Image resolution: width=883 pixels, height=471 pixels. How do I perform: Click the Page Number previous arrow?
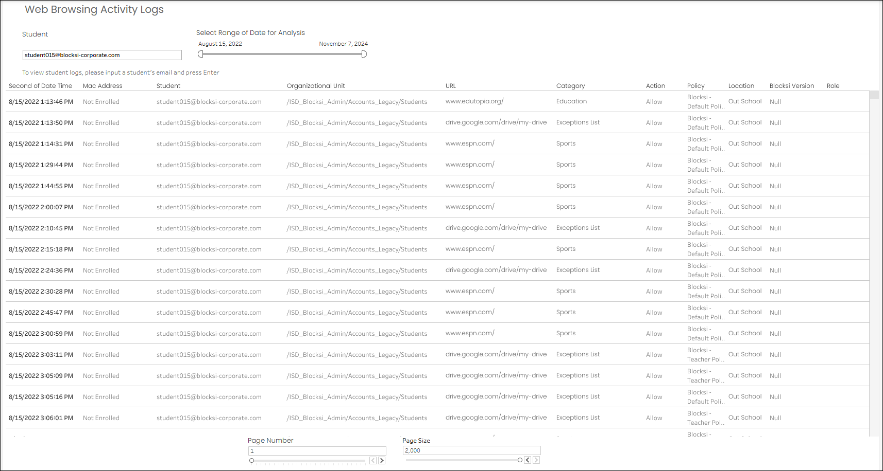click(373, 461)
